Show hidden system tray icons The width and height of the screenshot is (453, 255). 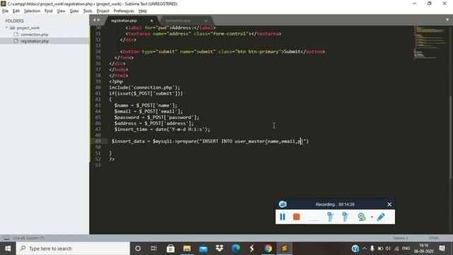365,249
